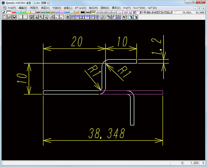Open the ファイル(F) menu
Screen dimensions: 207x167
click(12, 8)
